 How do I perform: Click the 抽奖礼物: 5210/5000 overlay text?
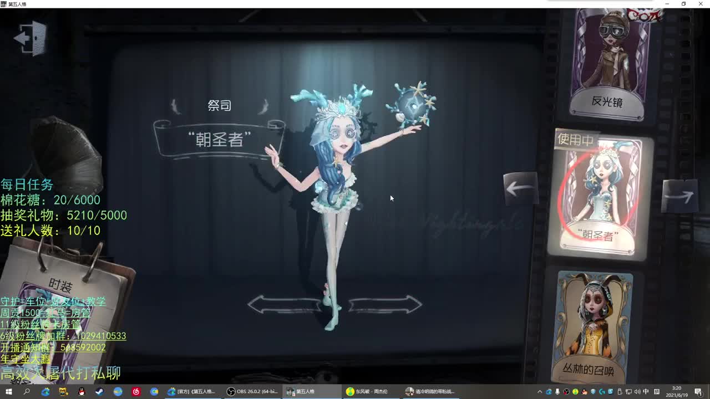point(64,215)
